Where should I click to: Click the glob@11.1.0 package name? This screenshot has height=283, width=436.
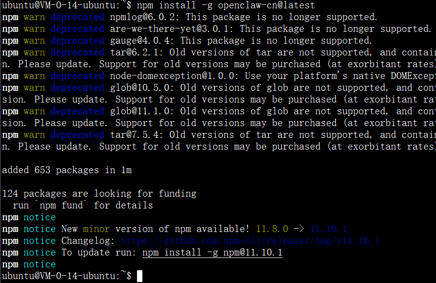[x=139, y=111]
